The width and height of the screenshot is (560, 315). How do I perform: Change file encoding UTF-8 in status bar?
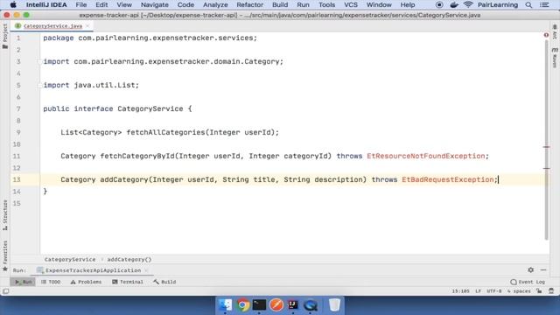493,291
